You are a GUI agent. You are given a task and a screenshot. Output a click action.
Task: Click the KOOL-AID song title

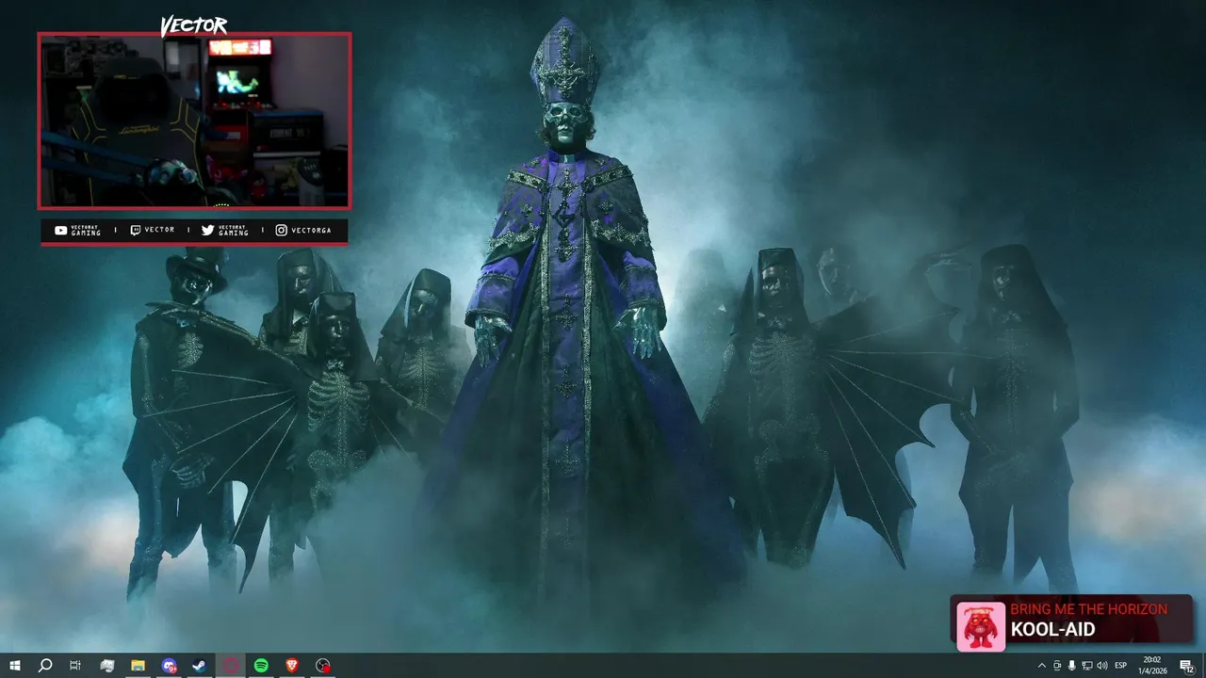click(x=1052, y=630)
